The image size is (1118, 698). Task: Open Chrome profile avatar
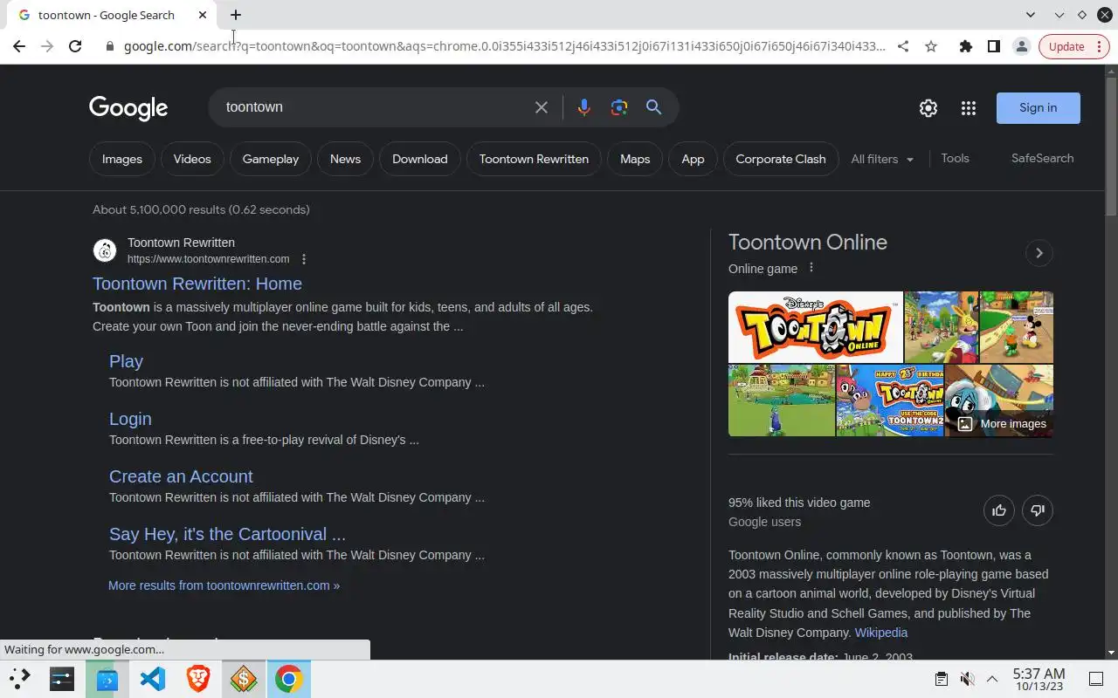point(1021,46)
